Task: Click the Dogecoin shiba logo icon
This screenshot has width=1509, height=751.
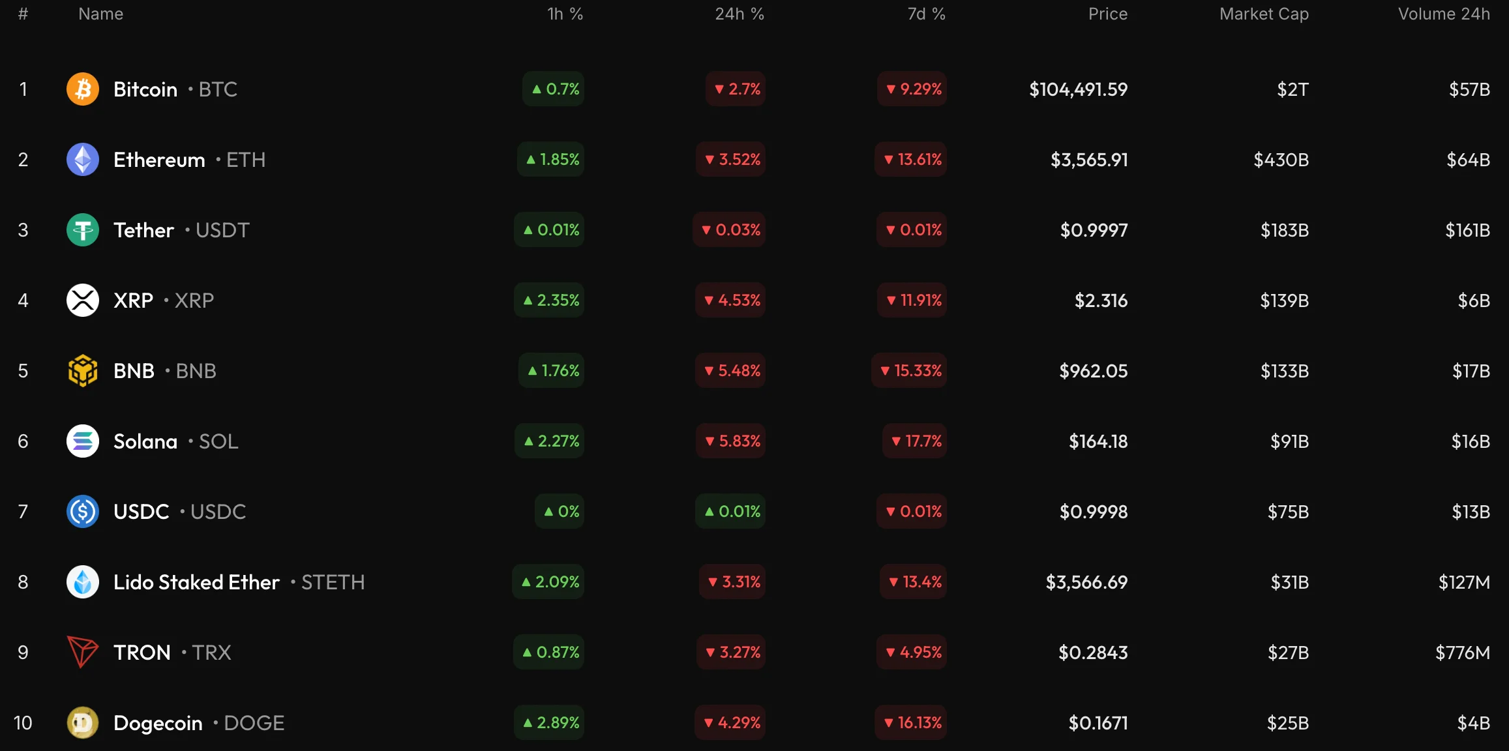Action: coord(83,723)
